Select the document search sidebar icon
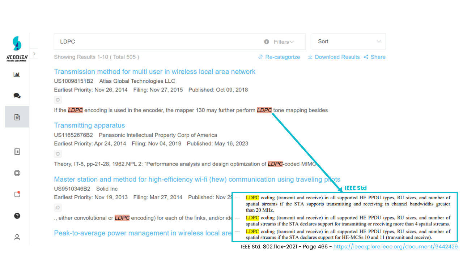The image size is (463, 260). [x=17, y=117]
